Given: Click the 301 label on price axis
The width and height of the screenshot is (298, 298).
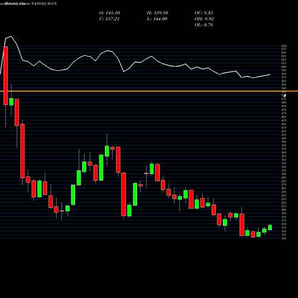Looking at the screenshot, I should tap(284, 174).
